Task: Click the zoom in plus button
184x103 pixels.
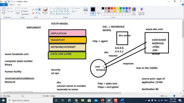Action: (182, 96)
